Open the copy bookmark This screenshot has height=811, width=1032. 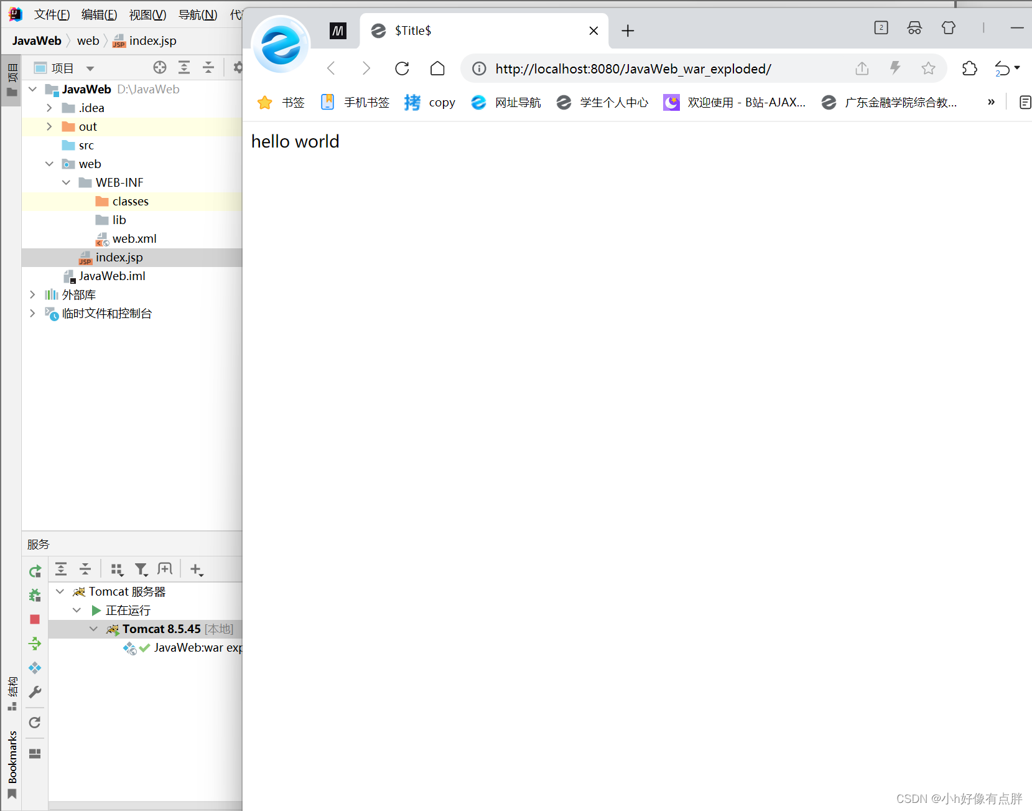(x=429, y=102)
